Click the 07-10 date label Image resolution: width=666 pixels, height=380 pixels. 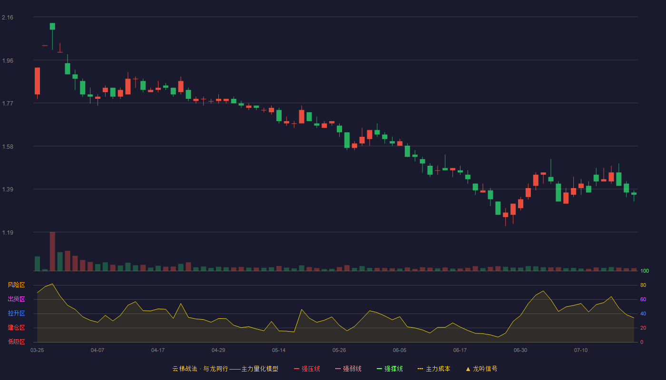click(x=581, y=350)
